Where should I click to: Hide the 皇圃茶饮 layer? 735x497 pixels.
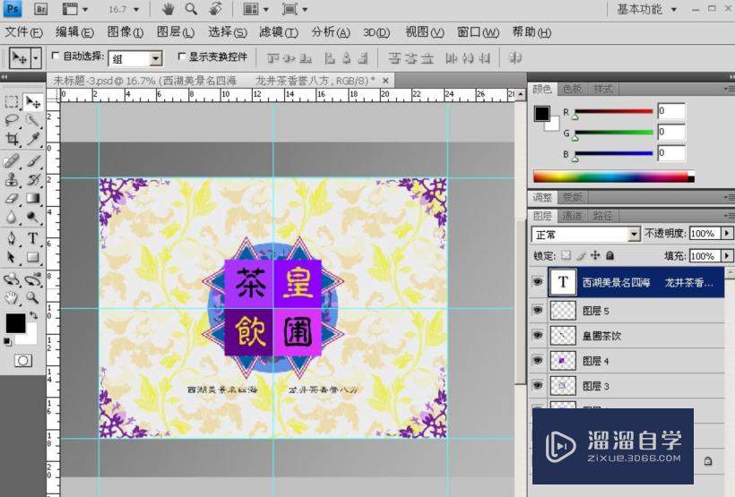pos(538,335)
